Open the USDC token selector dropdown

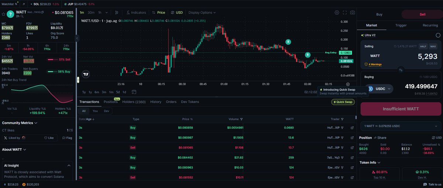tap(380, 88)
